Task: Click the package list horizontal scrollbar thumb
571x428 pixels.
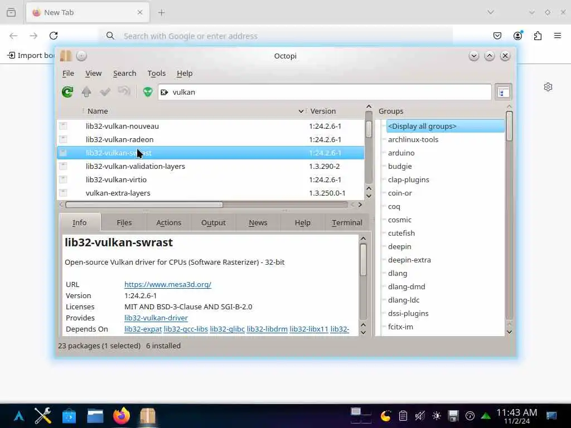Action: pos(144,205)
